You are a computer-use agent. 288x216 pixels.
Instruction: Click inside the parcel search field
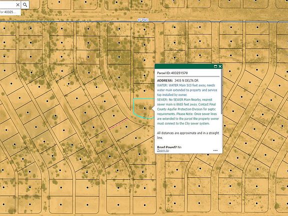coord(7,5)
